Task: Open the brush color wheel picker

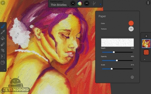Action: (80, 3)
